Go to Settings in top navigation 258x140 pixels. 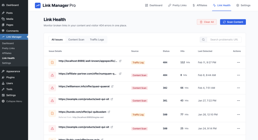243,5
